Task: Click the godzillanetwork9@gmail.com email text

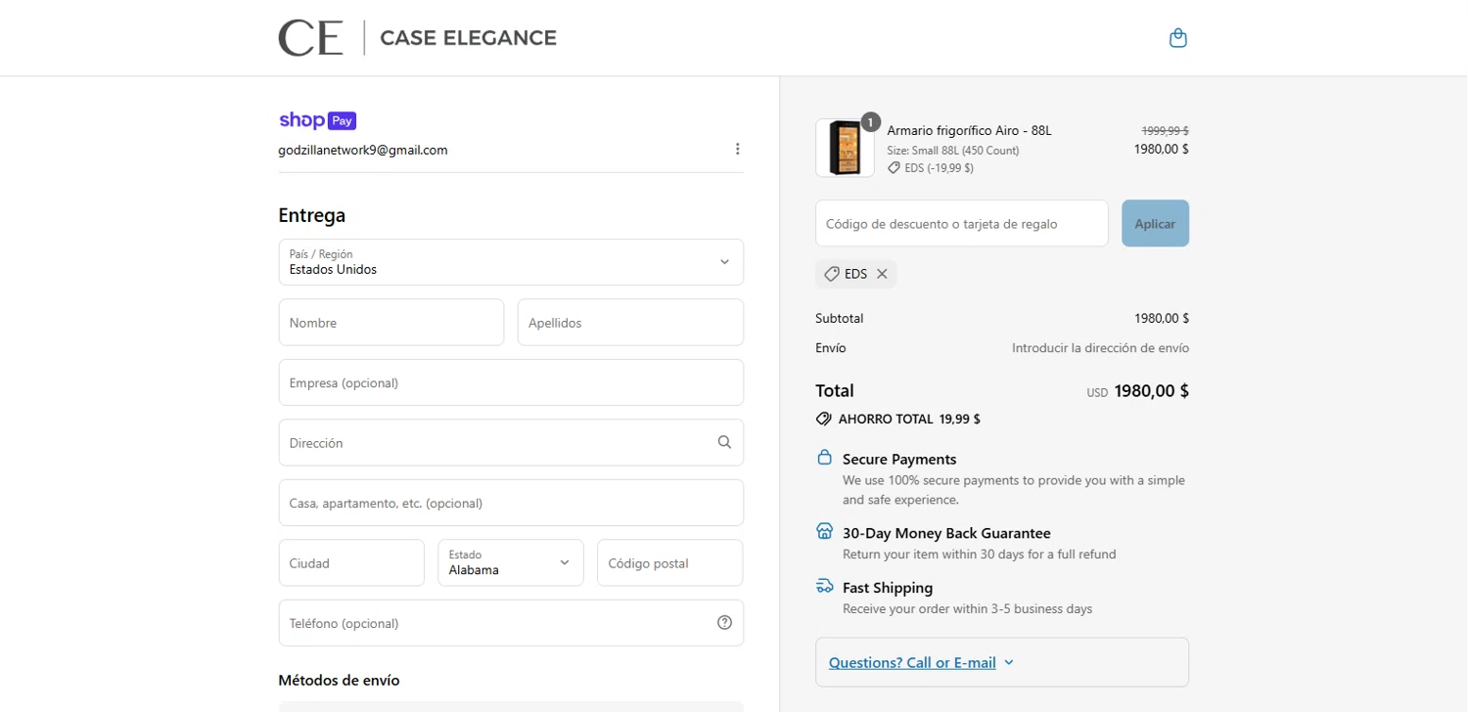Action: pyautogui.click(x=363, y=150)
